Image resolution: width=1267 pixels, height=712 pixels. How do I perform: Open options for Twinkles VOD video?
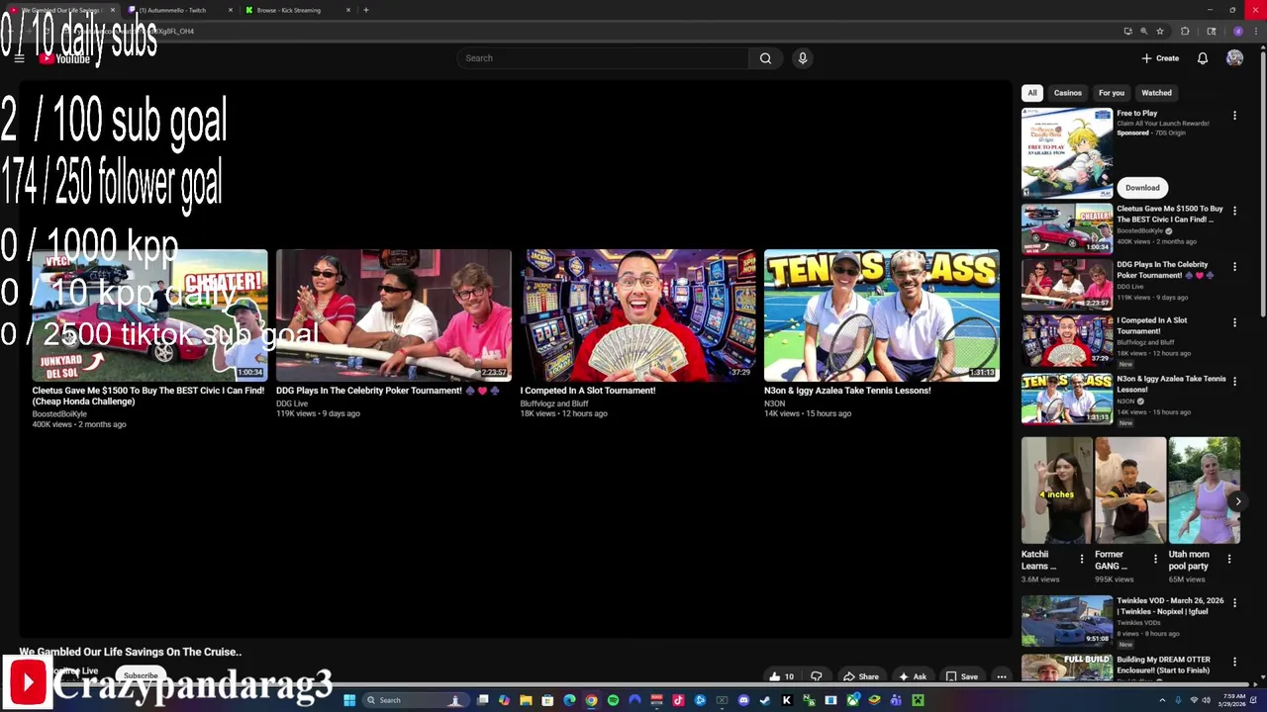1234,602
